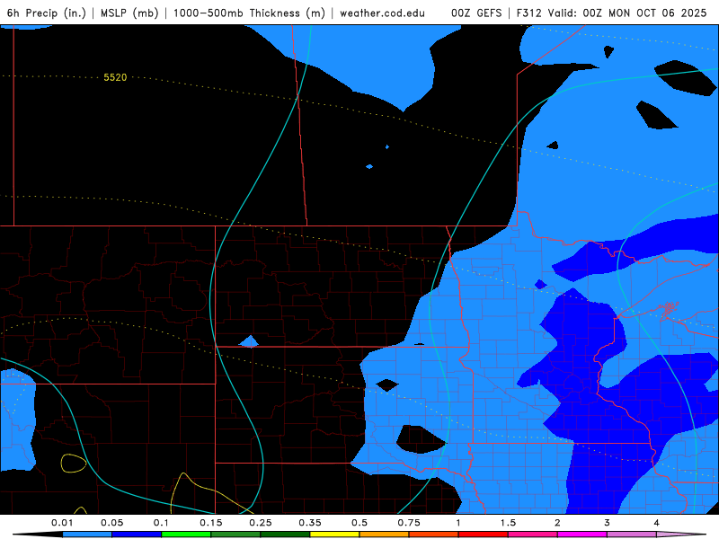Click the '1000-500mb Thickness (m)' header label

[249, 13]
